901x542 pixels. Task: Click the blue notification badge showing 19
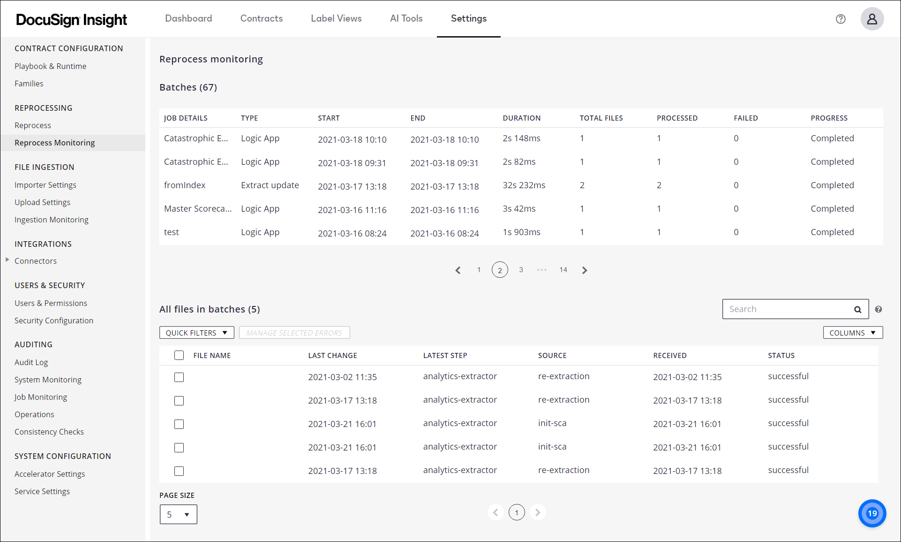coord(872,513)
